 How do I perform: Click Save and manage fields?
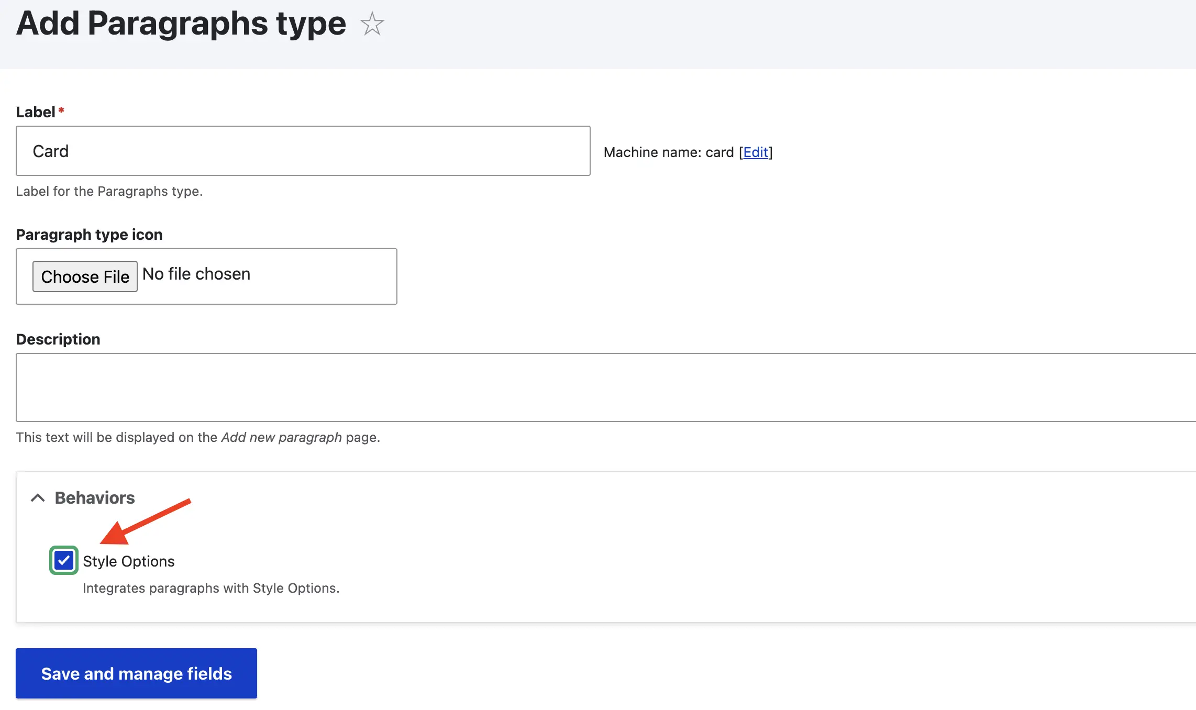pos(136,673)
